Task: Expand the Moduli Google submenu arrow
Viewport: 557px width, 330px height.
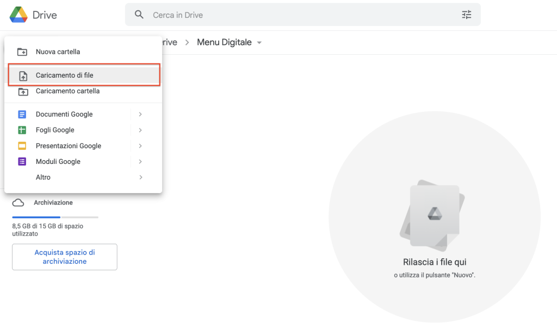Action: coord(140,161)
